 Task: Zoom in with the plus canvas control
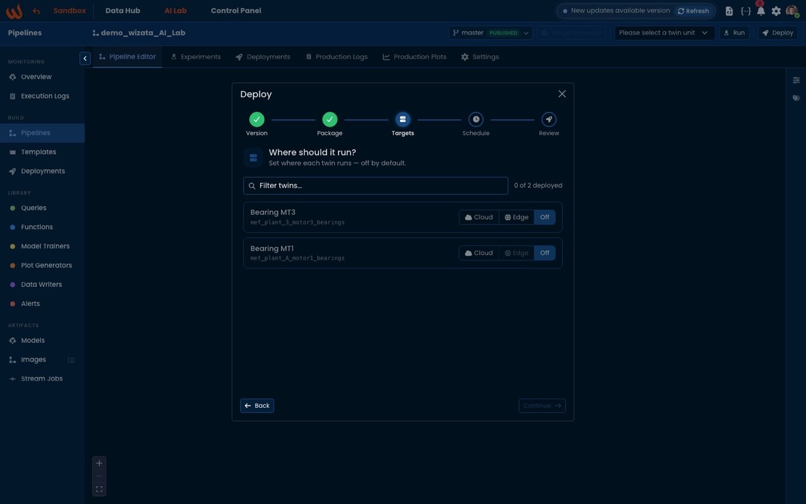(x=99, y=463)
